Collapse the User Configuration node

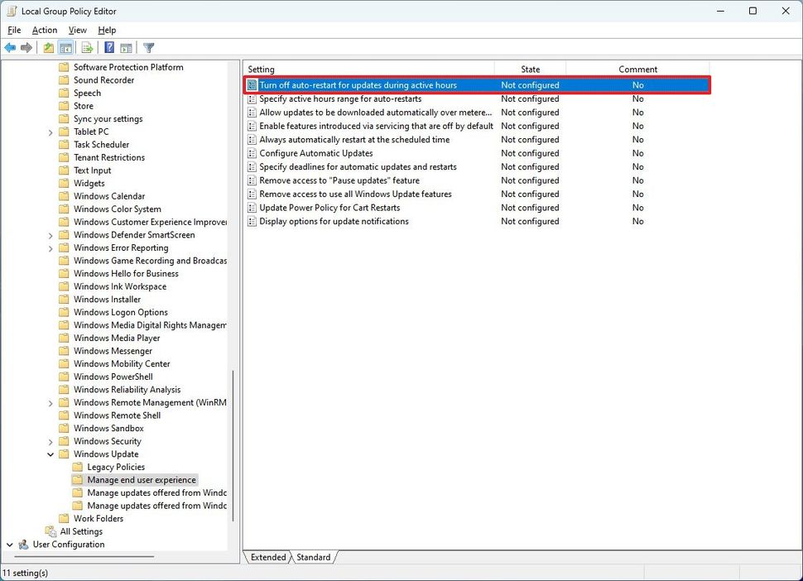coord(10,545)
